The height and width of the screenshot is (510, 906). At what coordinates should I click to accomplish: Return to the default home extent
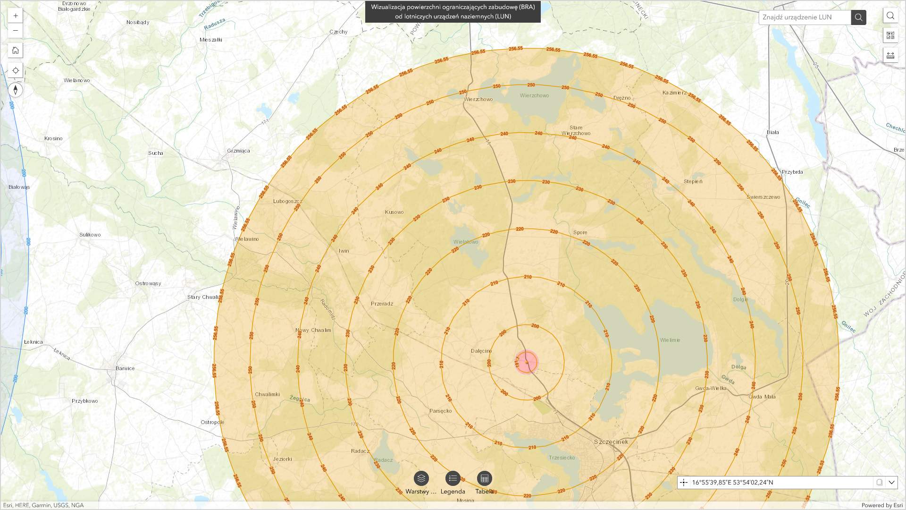[16, 51]
